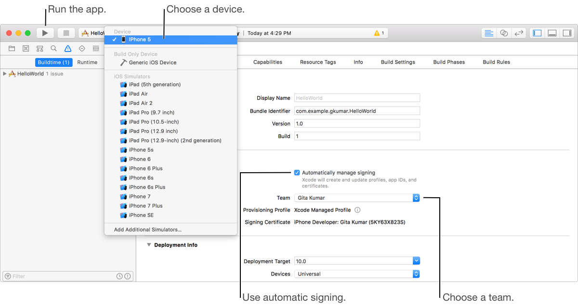Image resolution: width=578 pixels, height=306 pixels.
Task: Click the HelloWorld scheme icon in toolbar
Action: (x=85, y=33)
